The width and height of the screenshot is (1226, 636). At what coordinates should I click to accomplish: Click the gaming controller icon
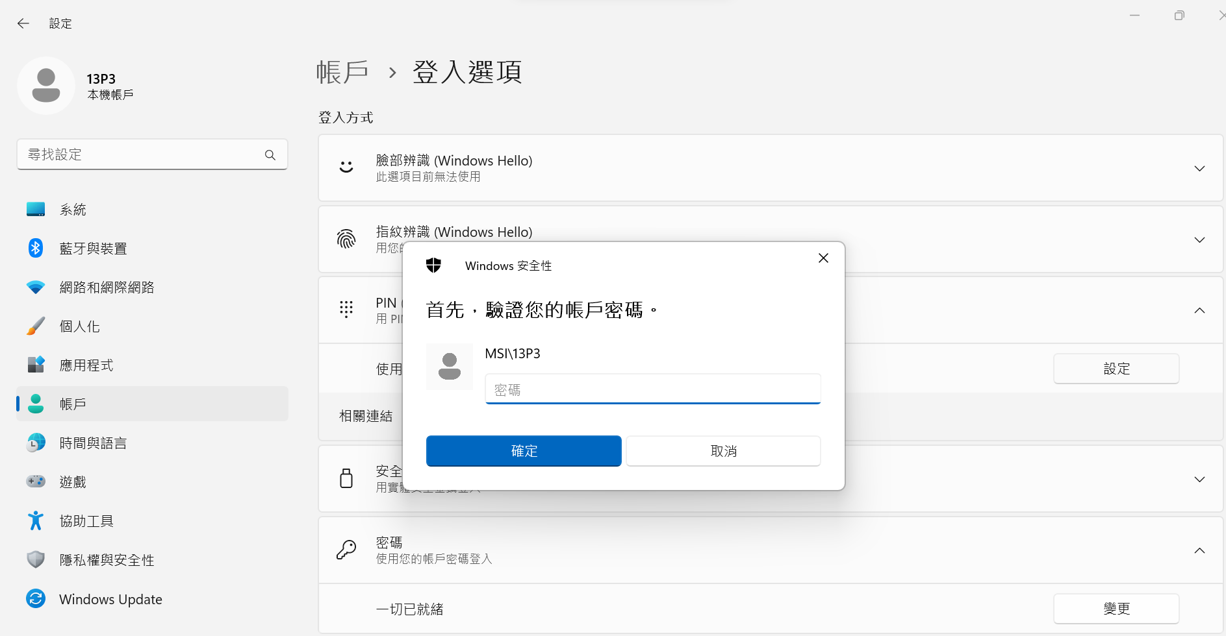(36, 482)
